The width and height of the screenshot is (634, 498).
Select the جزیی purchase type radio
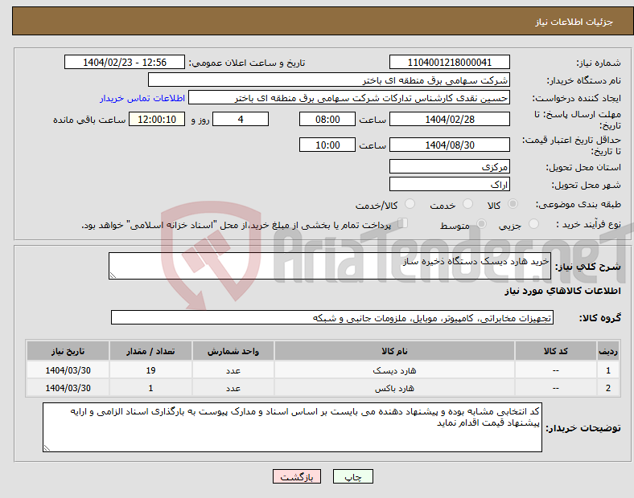click(533, 224)
